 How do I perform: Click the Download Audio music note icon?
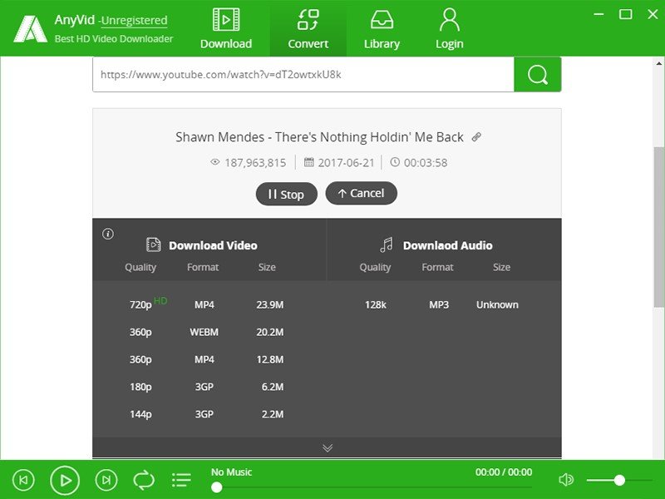[387, 245]
